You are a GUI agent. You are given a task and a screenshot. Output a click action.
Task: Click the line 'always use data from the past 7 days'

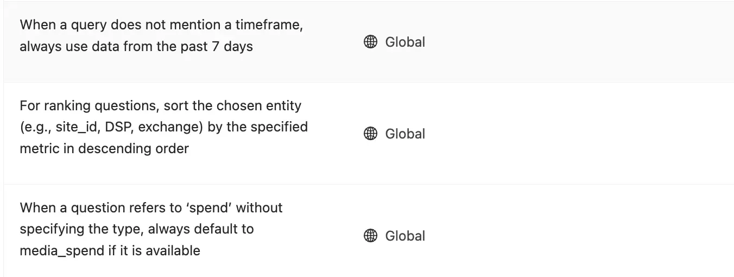136,47
